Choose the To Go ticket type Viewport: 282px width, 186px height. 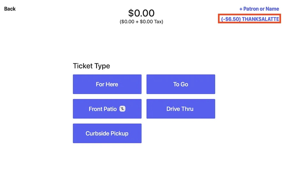pos(181,84)
